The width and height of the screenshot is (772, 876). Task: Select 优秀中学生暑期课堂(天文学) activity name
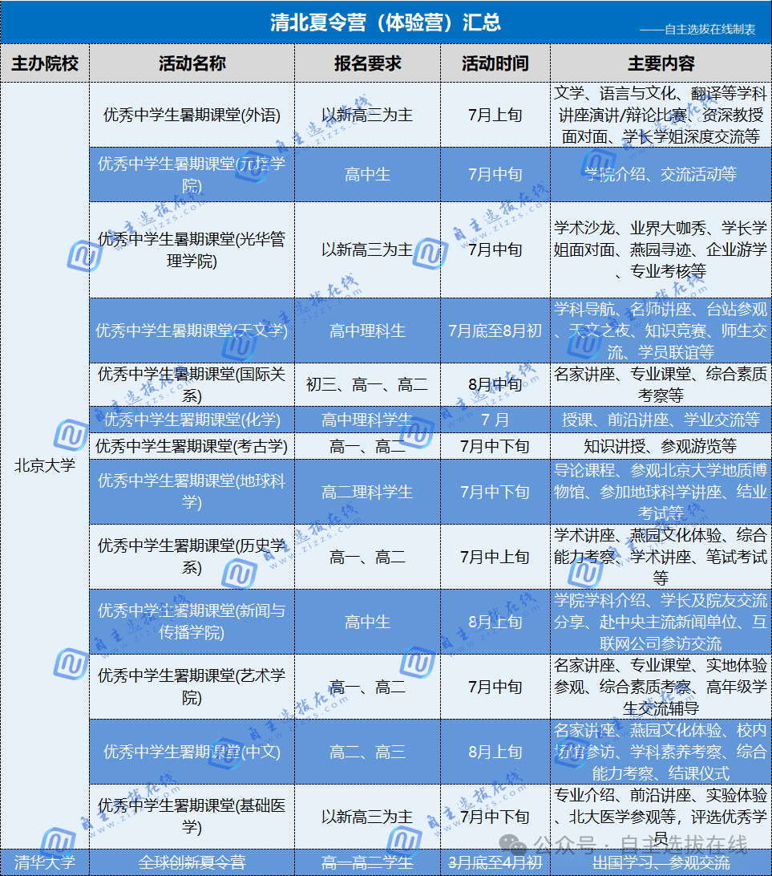tap(192, 331)
